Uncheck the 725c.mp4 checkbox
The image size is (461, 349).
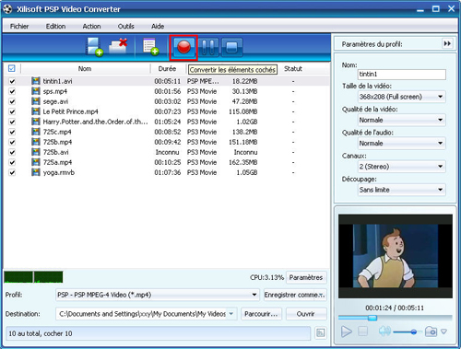(x=12, y=132)
